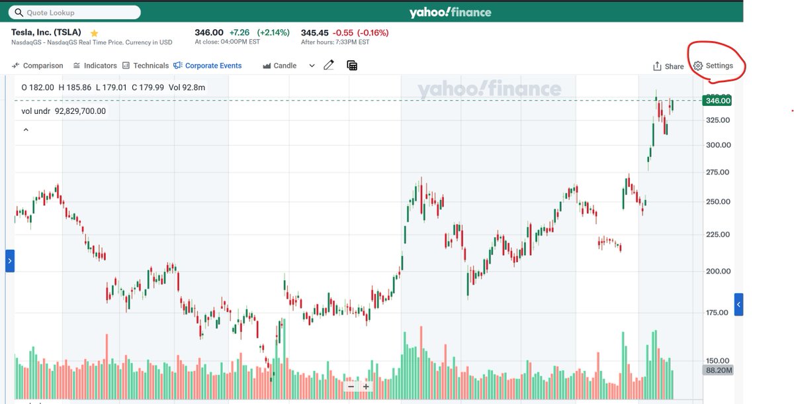Open the Candle chart type dropdown
The image size is (794, 404).
coord(288,66)
